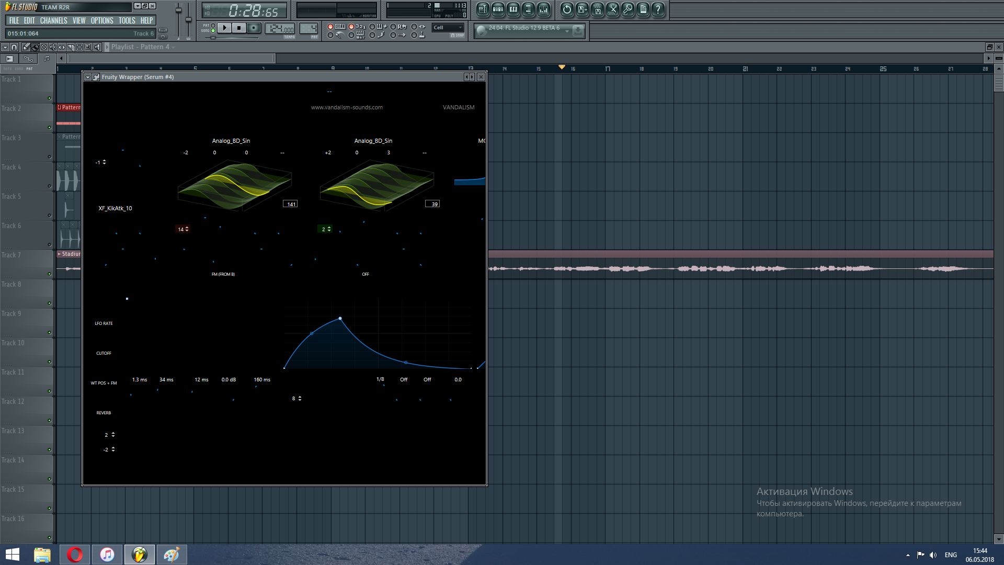The height and width of the screenshot is (565, 1004).
Task: Select the Slice tool in playlist
Action: pyautogui.click(x=71, y=47)
